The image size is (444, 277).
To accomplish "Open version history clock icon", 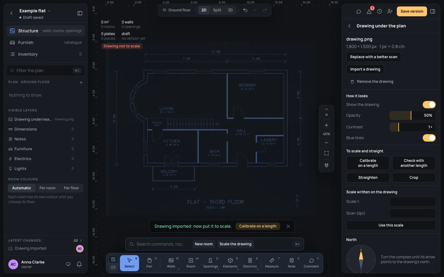I will (x=380, y=11).
